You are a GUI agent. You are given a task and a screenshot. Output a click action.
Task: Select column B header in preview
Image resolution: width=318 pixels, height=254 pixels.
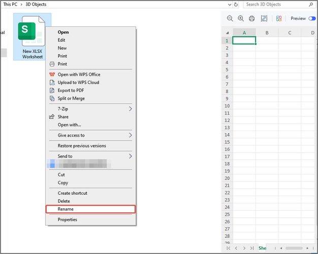tap(267, 33)
